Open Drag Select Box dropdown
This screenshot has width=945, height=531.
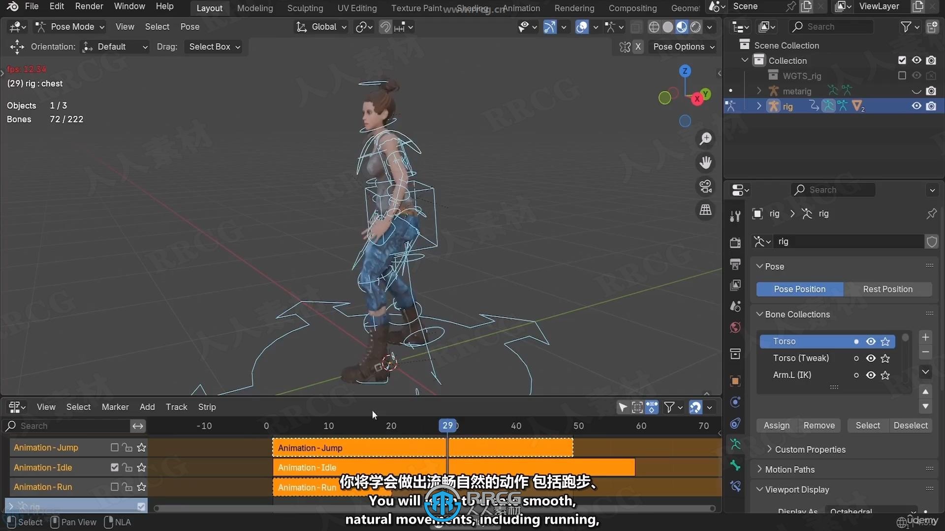click(214, 47)
